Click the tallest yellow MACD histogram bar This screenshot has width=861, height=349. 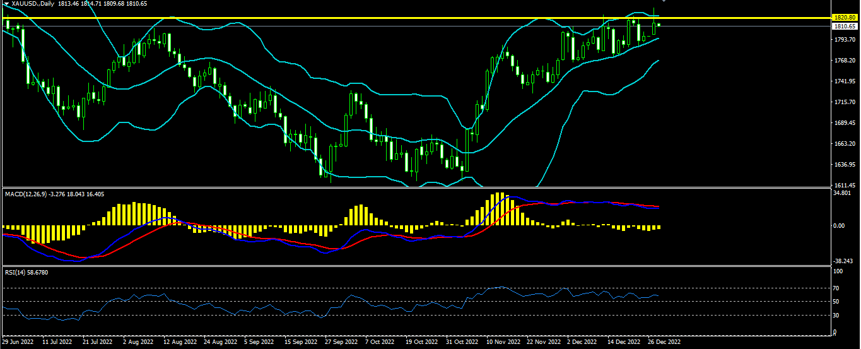pos(500,209)
